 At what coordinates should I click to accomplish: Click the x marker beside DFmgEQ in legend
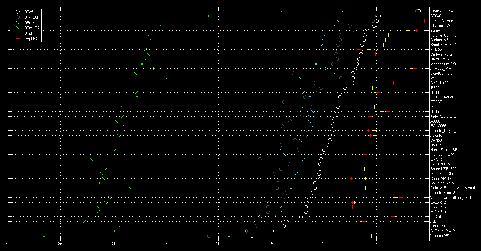(18, 28)
